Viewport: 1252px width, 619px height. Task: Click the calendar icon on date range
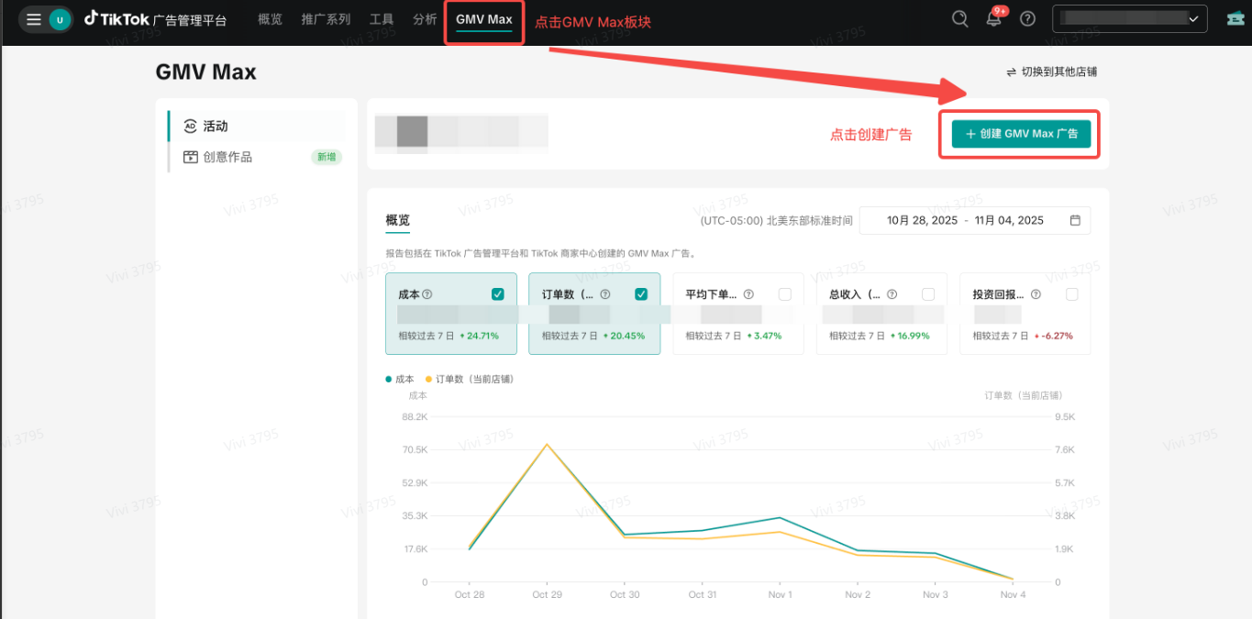click(x=1073, y=220)
